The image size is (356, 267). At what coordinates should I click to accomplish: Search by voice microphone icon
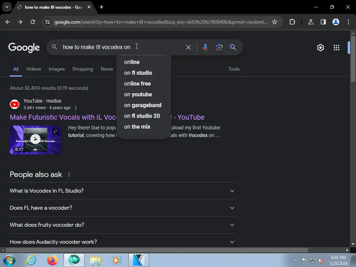(205, 47)
